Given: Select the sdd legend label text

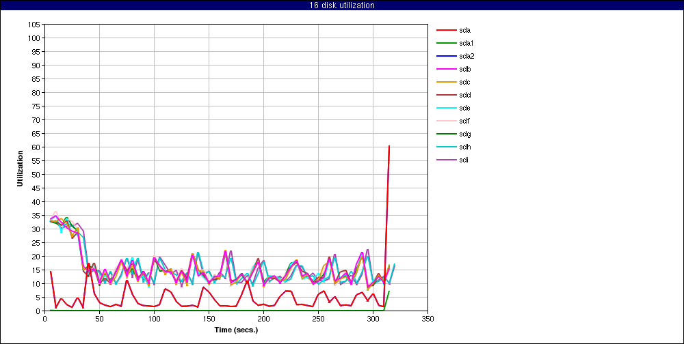Looking at the screenshot, I should (465, 95).
